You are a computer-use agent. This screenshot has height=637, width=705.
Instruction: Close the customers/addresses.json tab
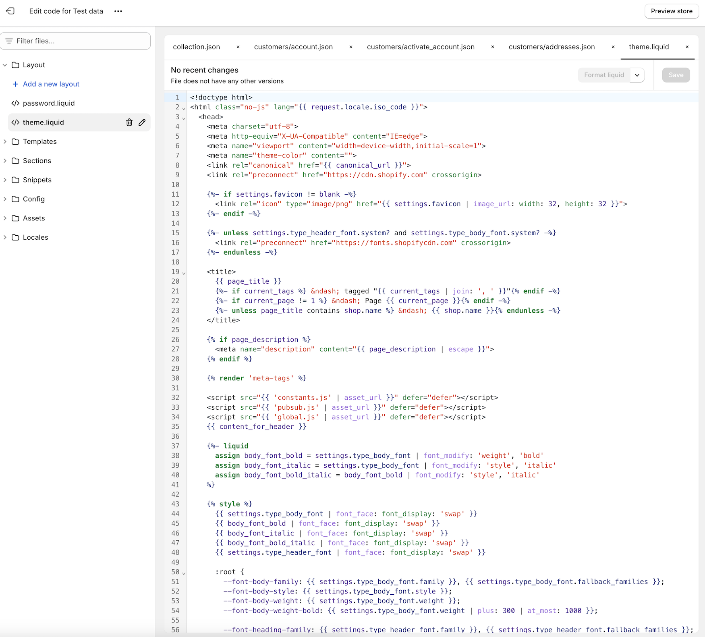click(613, 47)
